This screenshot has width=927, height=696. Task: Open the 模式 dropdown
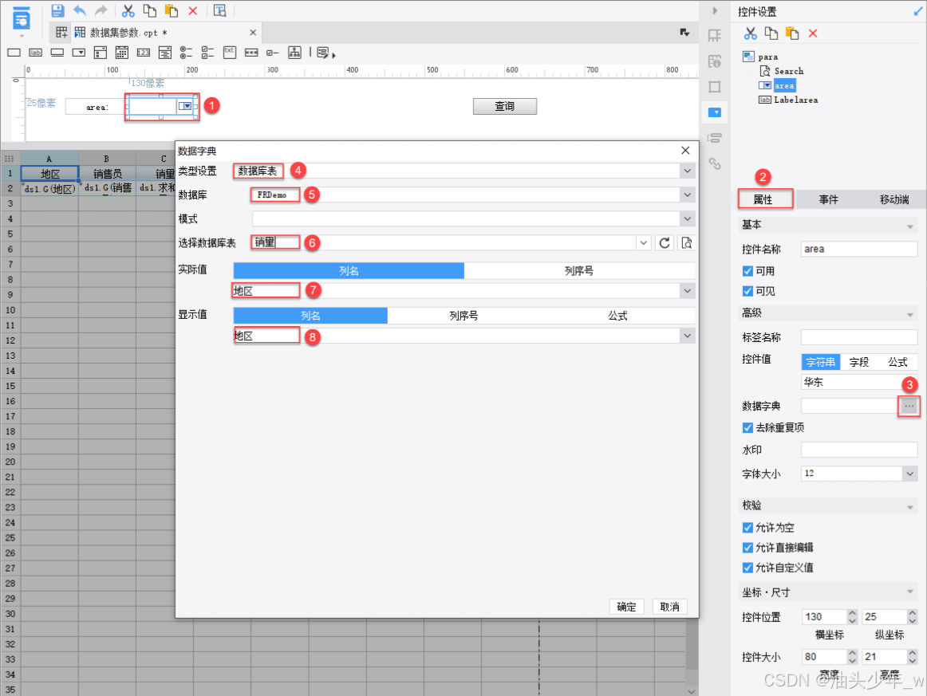687,219
